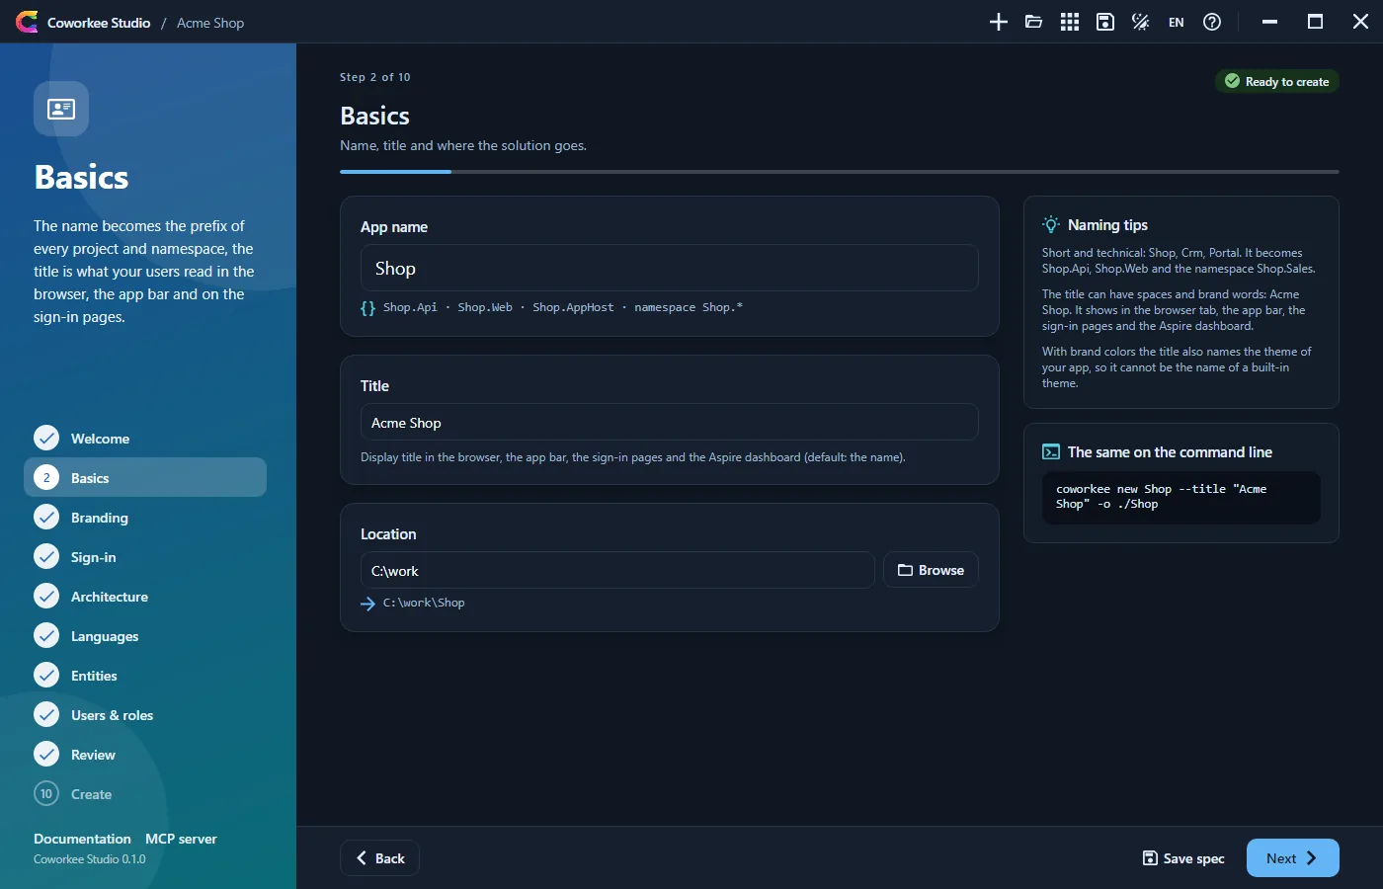Click the Coworkee Studio logo icon
The width and height of the screenshot is (1383, 889).
(27, 22)
